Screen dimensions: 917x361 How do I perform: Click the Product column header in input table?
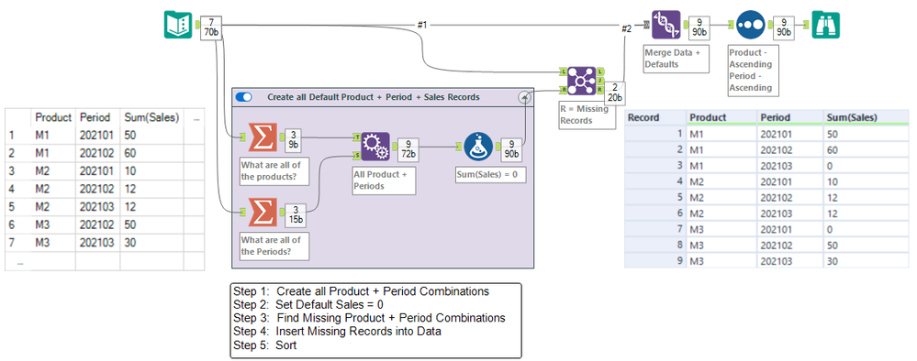[52, 117]
